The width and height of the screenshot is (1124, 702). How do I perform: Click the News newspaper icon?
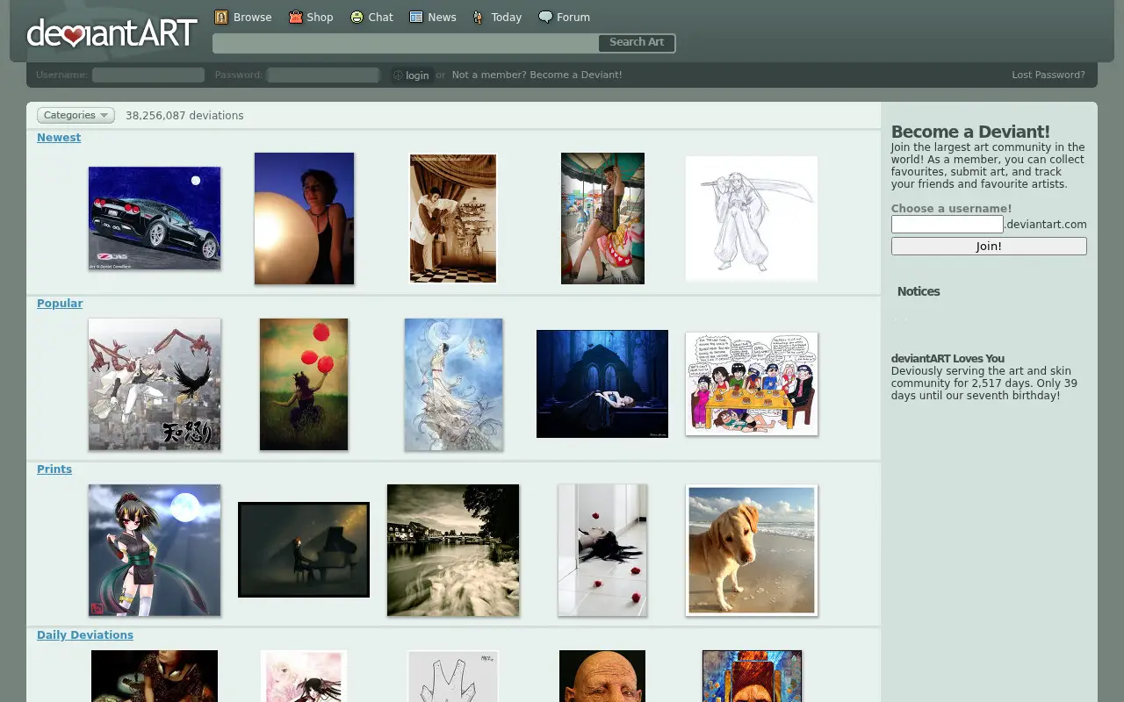(x=416, y=17)
